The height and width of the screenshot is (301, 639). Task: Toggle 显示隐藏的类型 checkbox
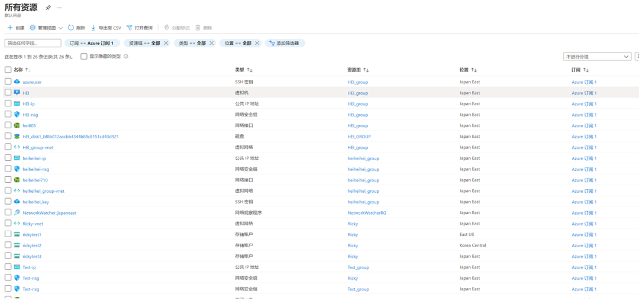click(83, 57)
